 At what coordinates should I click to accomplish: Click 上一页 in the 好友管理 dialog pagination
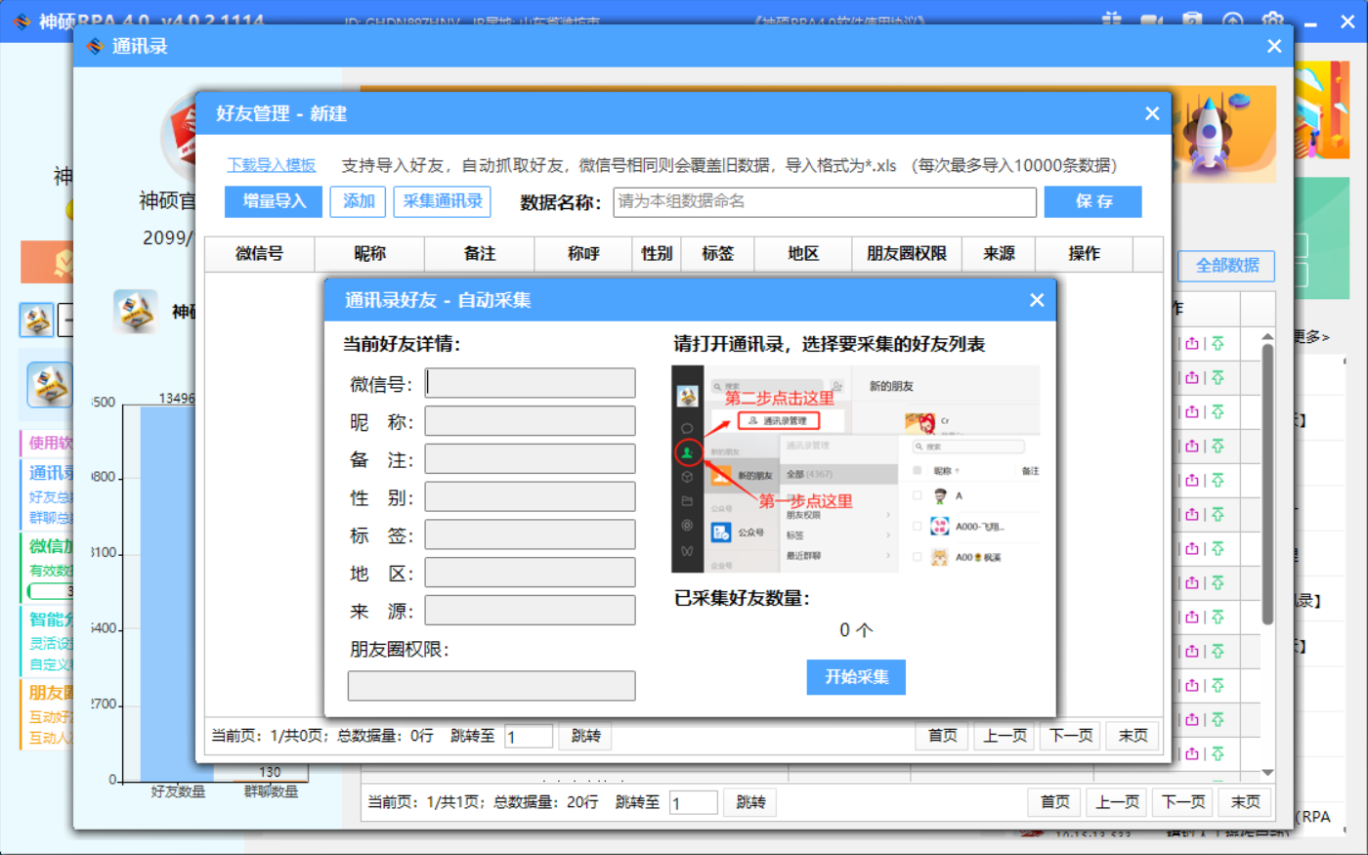pyautogui.click(x=1005, y=736)
